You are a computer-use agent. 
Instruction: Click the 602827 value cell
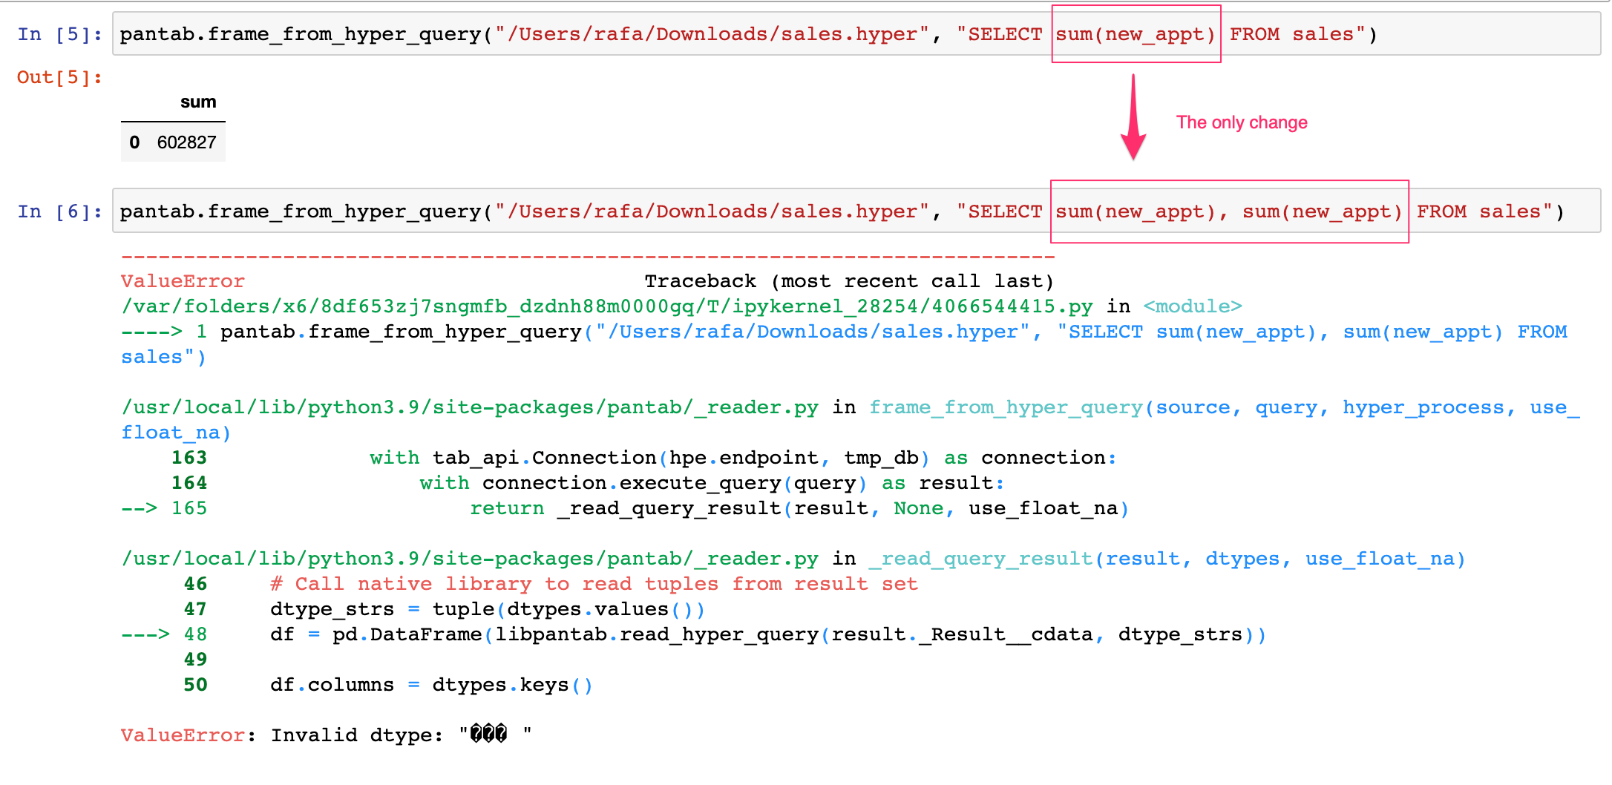point(186,142)
